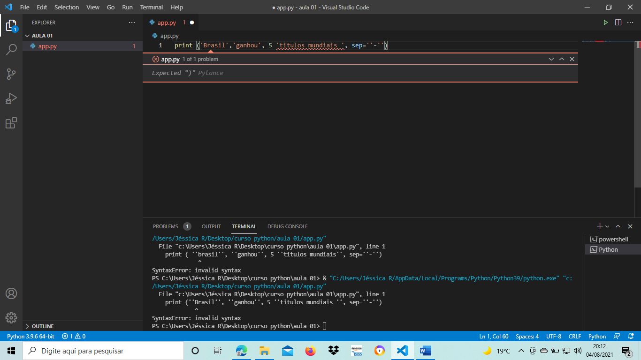Select Python 3.9.6 64-bit interpreter
This screenshot has width=641, height=360.
pyautogui.click(x=31, y=337)
